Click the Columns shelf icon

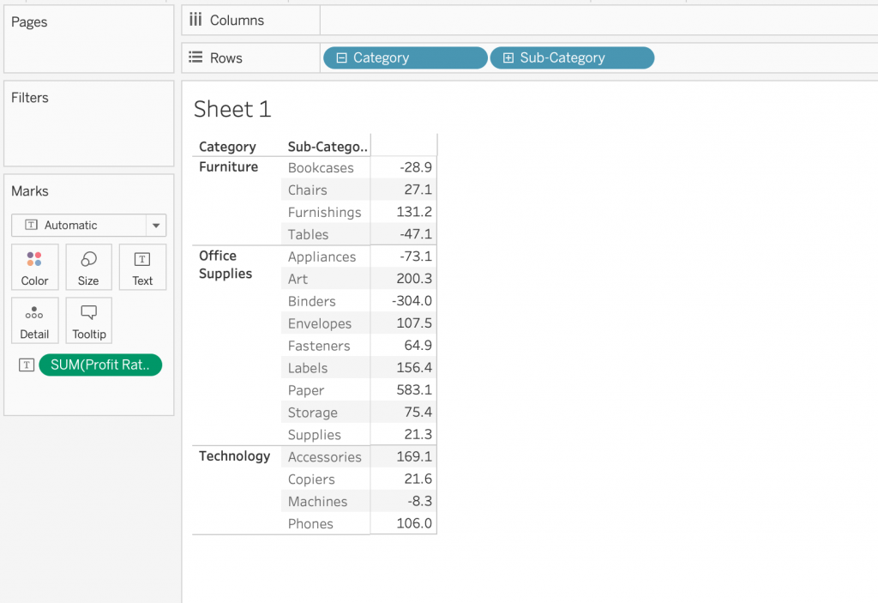point(195,20)
